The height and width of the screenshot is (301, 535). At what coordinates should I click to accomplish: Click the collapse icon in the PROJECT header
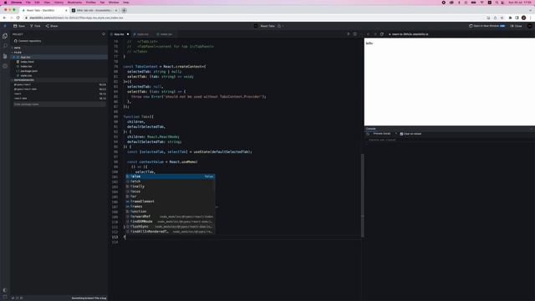[x=104, y=34]
